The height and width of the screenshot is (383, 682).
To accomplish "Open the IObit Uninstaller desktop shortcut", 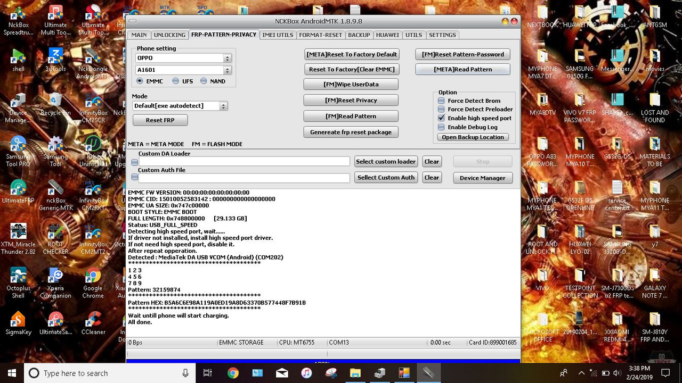I will pos(93,152).
